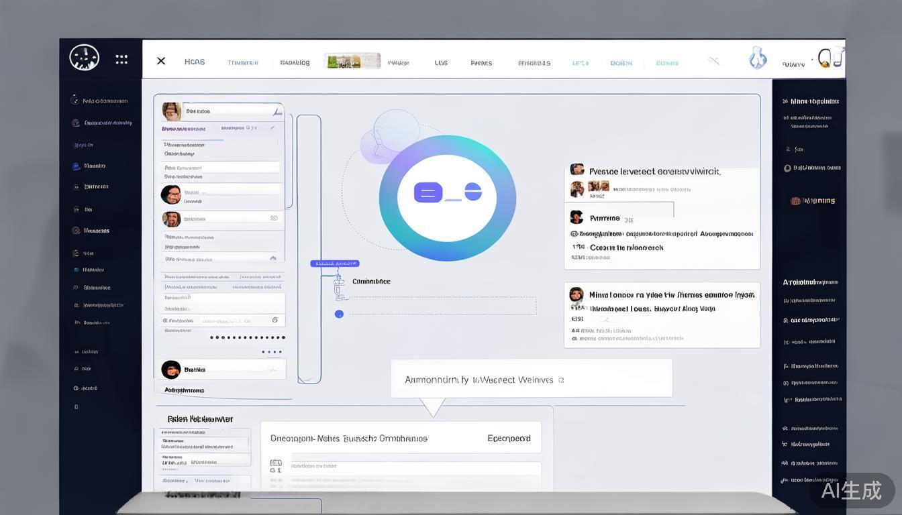Open the LIVS tab in top bar
The image size is (902, 515).
(x=441, y=63)
